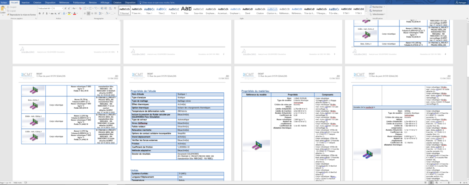Sort the selected text
This screenshot has width=469, height=185.
click(110, 8)
